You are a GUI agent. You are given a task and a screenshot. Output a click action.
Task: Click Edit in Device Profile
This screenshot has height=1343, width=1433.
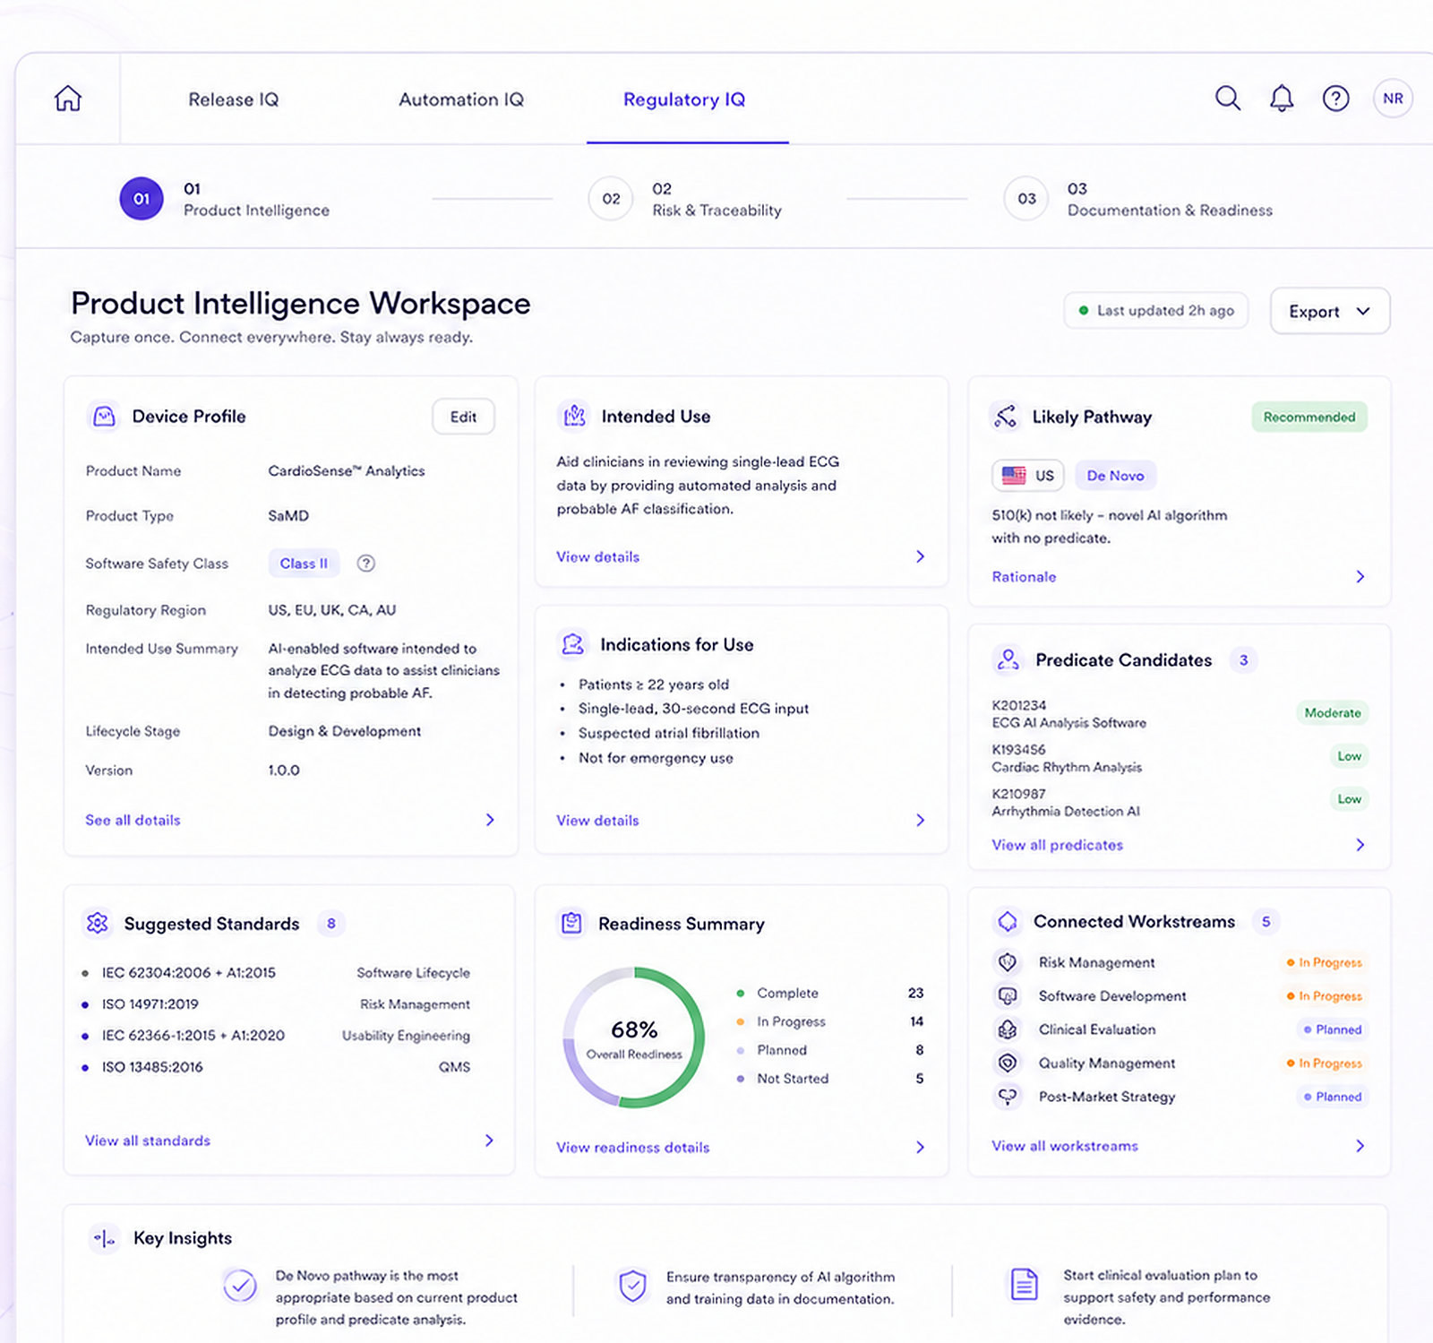pos(463,417)
